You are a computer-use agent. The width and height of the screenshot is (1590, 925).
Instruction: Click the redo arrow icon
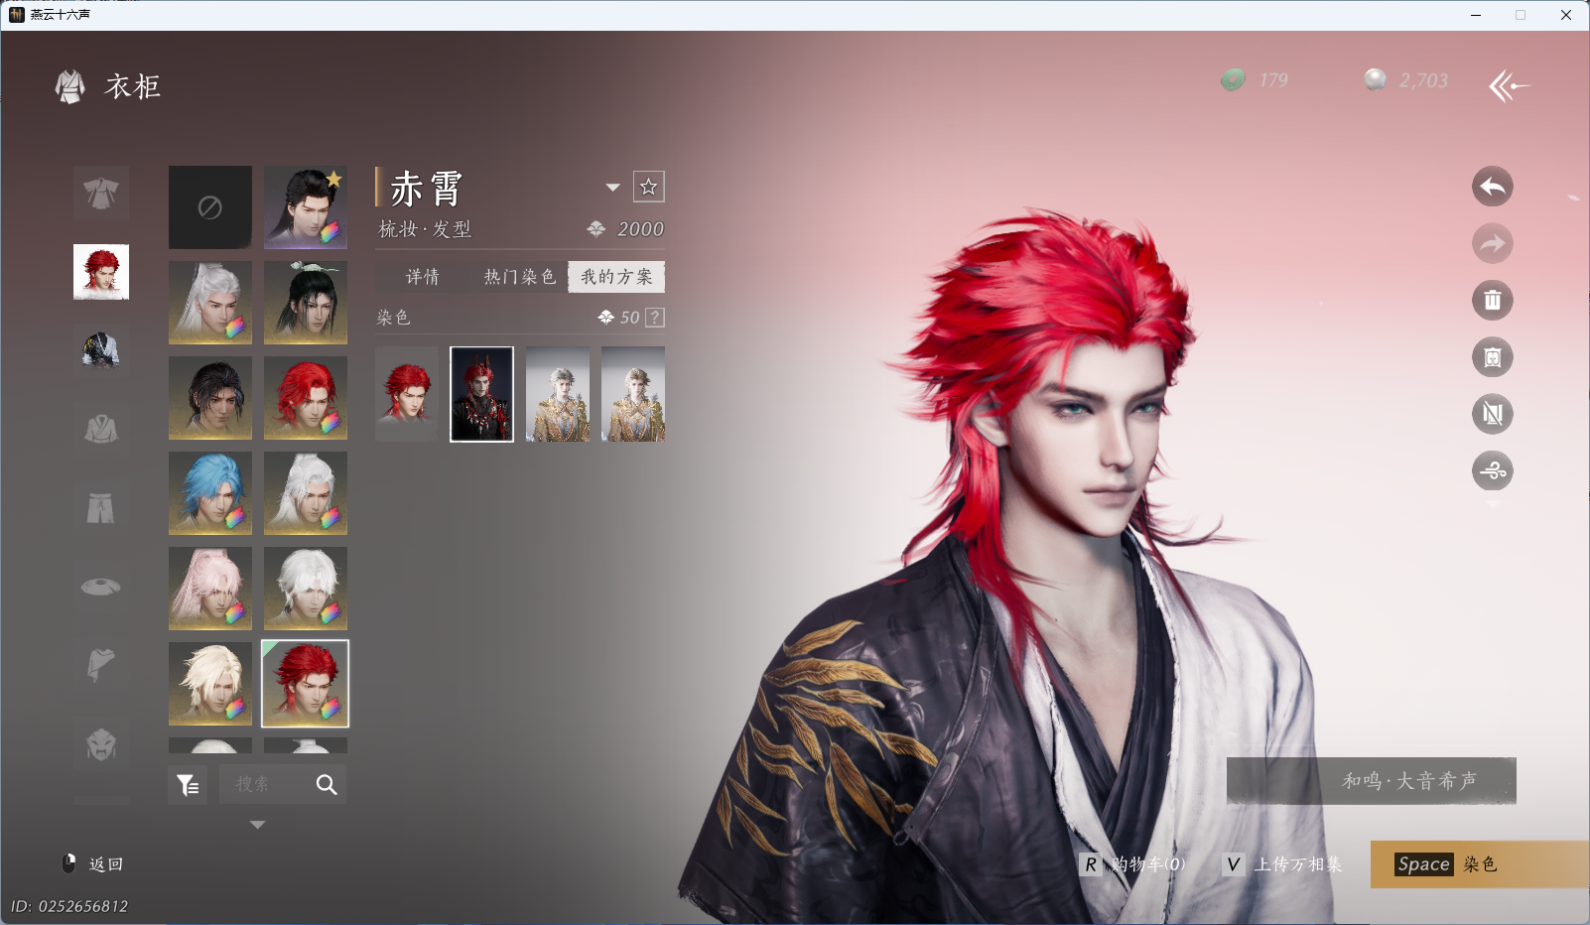click(x=1492, y=243)
